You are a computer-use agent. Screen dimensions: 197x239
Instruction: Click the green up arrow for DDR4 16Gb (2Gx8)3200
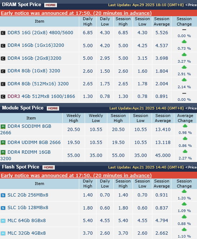184,54
